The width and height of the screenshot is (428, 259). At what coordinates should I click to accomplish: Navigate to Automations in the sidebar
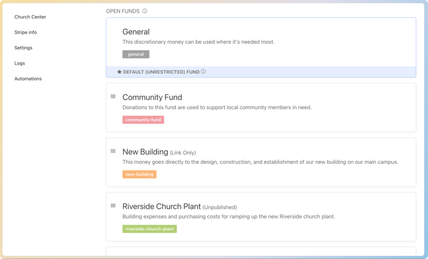coord(28,79)
